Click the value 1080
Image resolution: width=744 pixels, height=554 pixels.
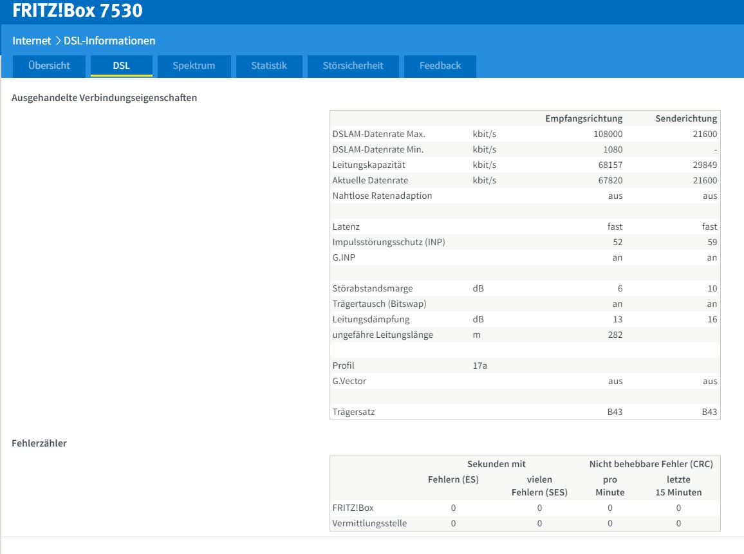(x=613, y=149)
